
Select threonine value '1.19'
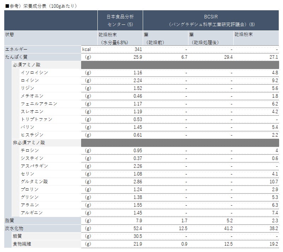click(138, 111)
